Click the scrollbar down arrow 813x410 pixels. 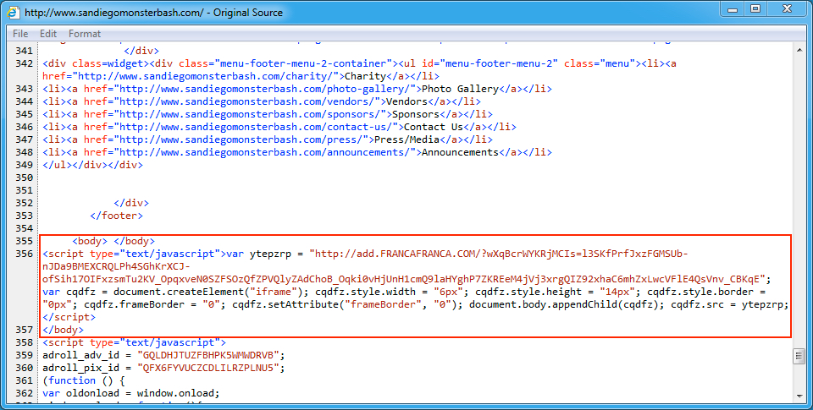799,396
